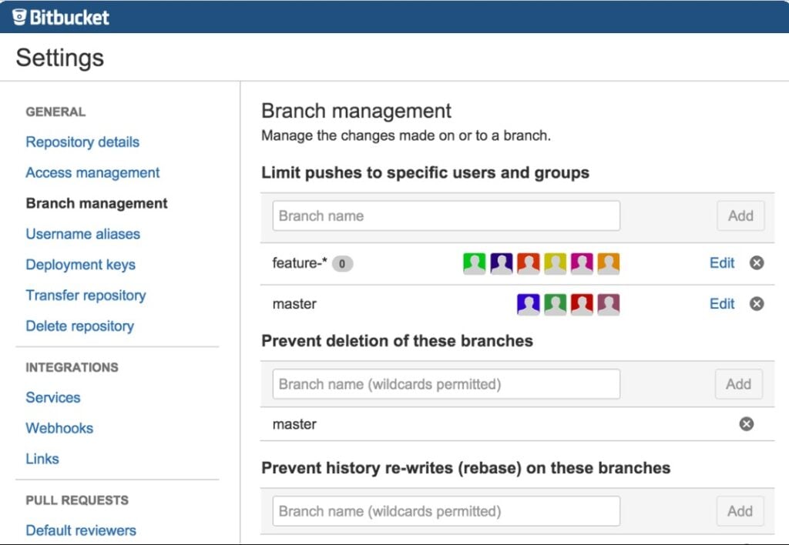Click the red-orange avatar in the feature-* row

coord(529,263)
